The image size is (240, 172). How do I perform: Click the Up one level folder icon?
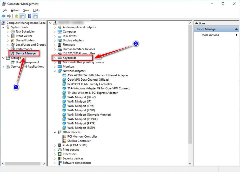coord(16,16)
